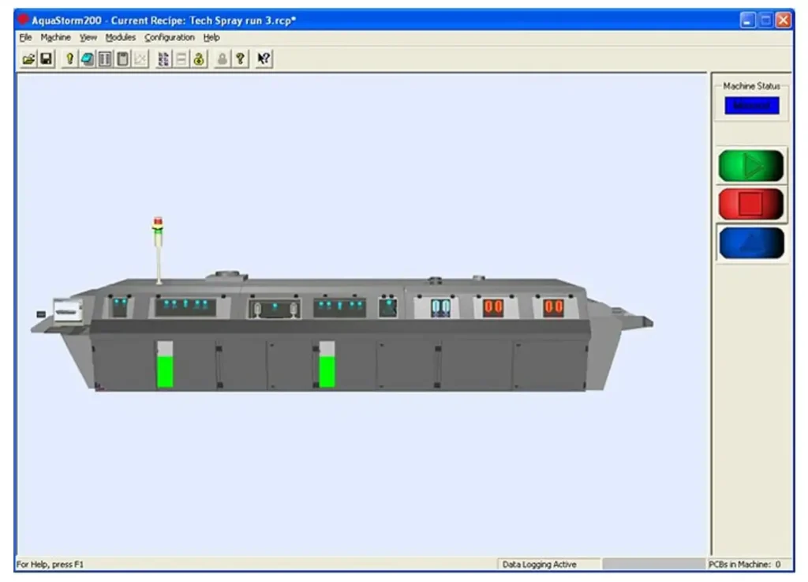Activate the What's This arrow-question help icon
This screenshot has height=582, width=808.
pos(264,59)
